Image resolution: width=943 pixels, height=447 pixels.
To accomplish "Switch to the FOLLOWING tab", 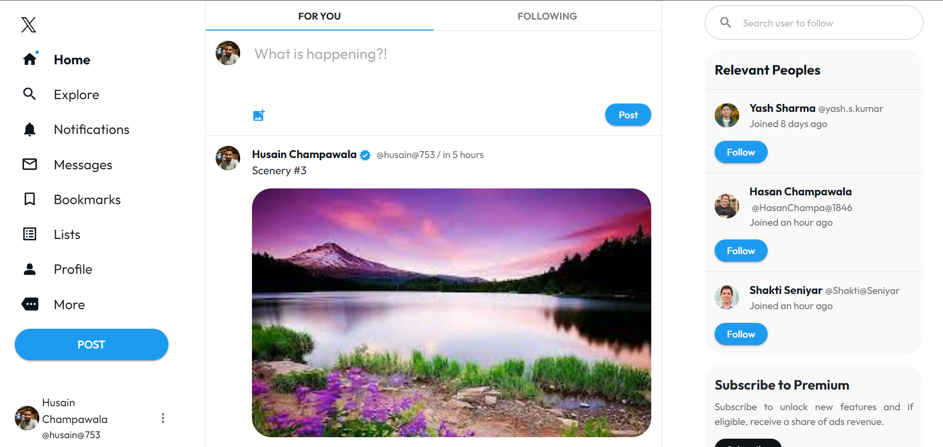I will (x=547, y=16).
